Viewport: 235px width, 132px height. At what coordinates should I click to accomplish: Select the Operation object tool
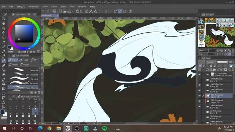4,28
